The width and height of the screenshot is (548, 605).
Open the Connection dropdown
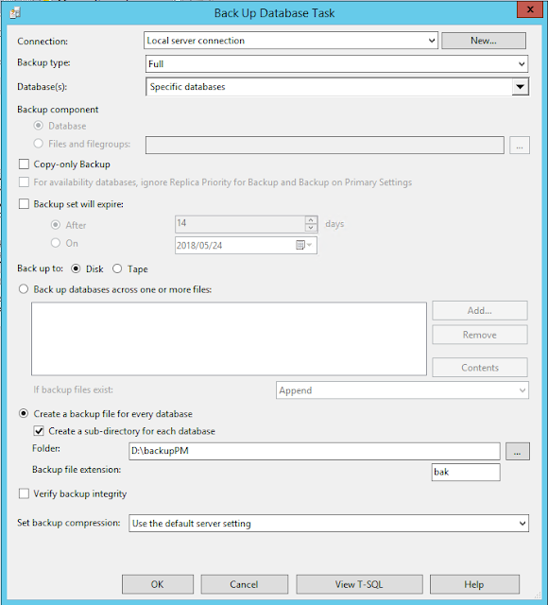[x=291, y=41]
